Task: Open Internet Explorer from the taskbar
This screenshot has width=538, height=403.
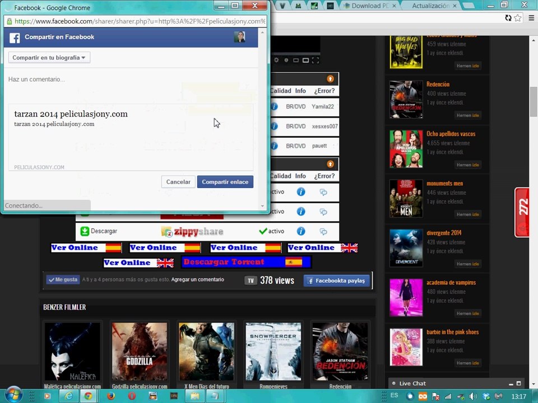Action: tap(69, 396)
